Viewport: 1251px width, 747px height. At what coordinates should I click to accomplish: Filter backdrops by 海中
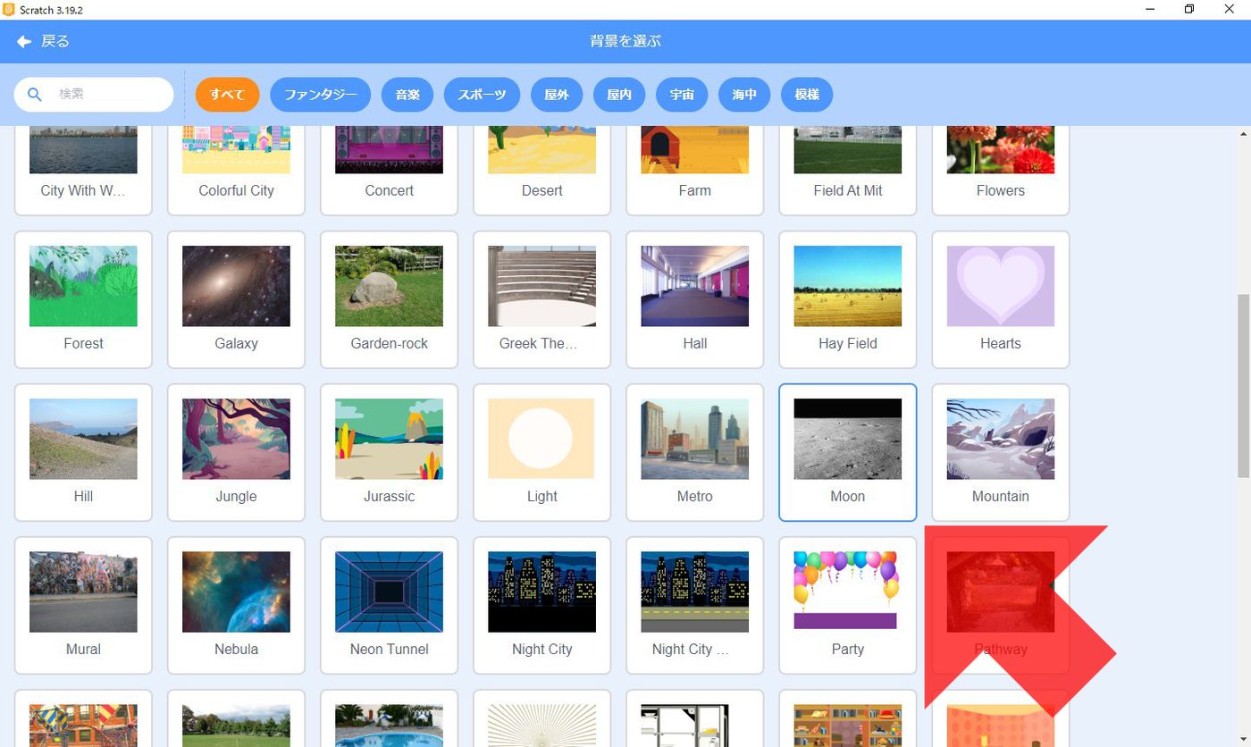click(744, 94)
